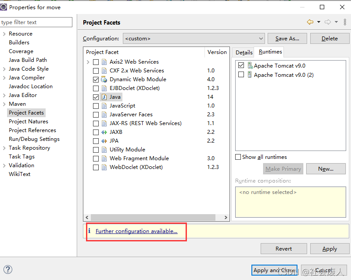Expand the Task Repository node
Viewport: 351px width, 280px height.
coord(4,148)
